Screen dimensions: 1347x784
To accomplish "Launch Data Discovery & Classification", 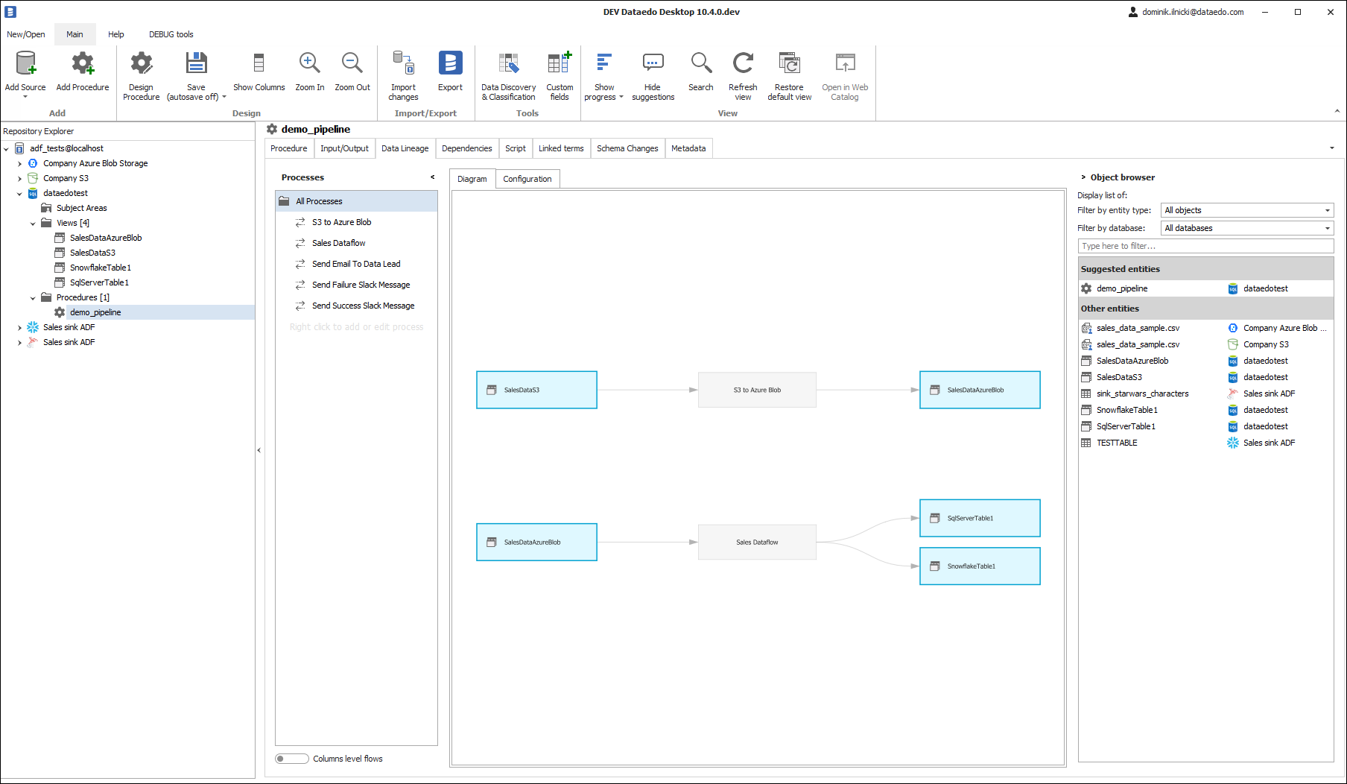I will pyautogui.click(x=508, y=64).
